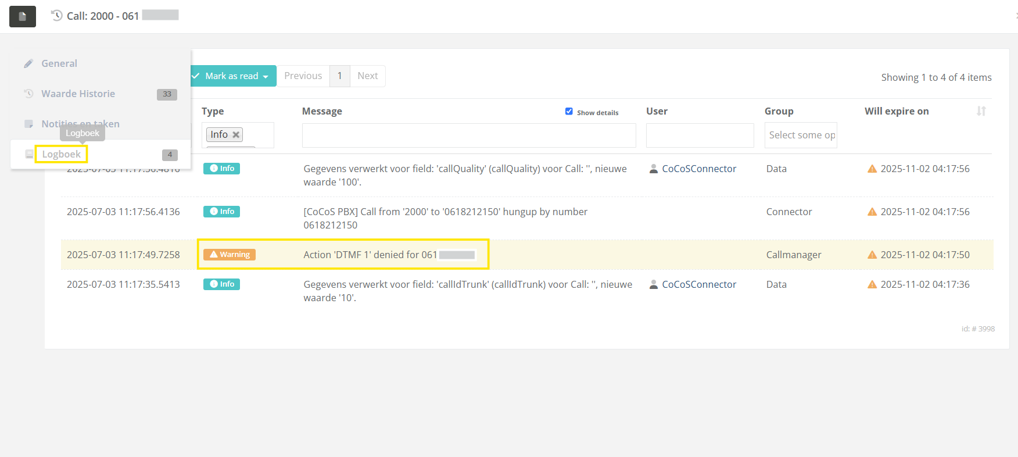The height and width of the screenshot is (457, 1018).
Task: Click the history clock icon beside Call title
Action: [57, 16]
